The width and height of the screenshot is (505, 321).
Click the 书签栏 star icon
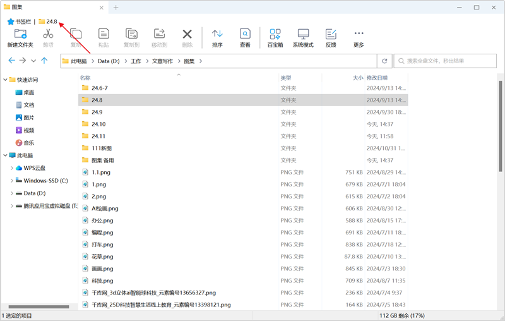pyautogui.click(x=11, y=21)
